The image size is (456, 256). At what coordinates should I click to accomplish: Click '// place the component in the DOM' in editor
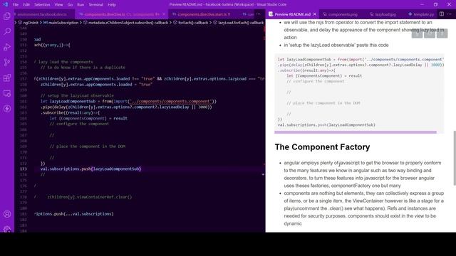pos(88,146)
